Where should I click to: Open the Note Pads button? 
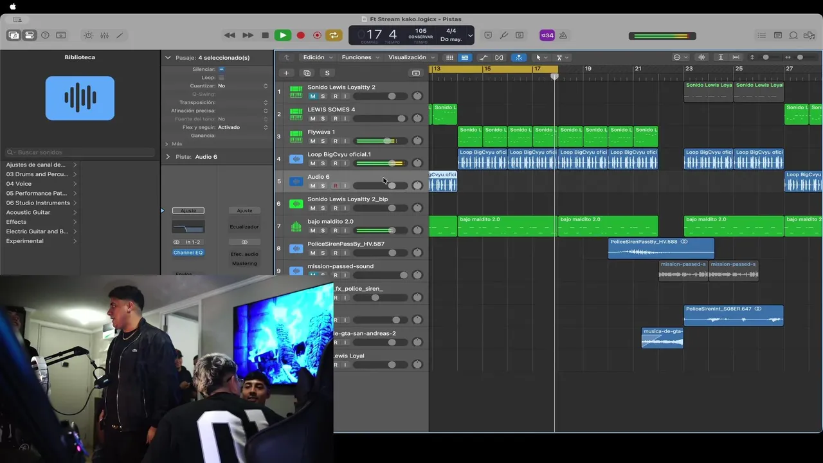pos(778,35)
